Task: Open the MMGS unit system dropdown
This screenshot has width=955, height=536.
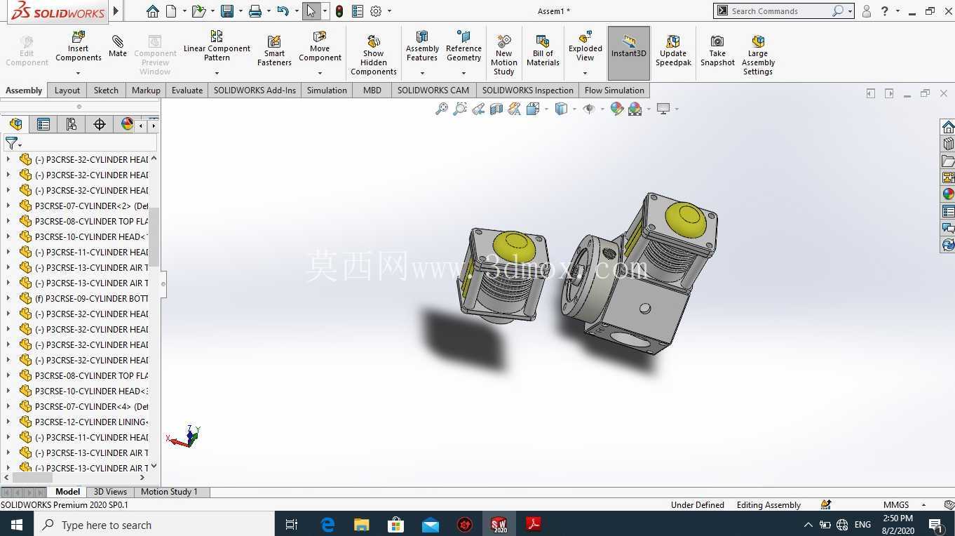Action: point(923,504)
